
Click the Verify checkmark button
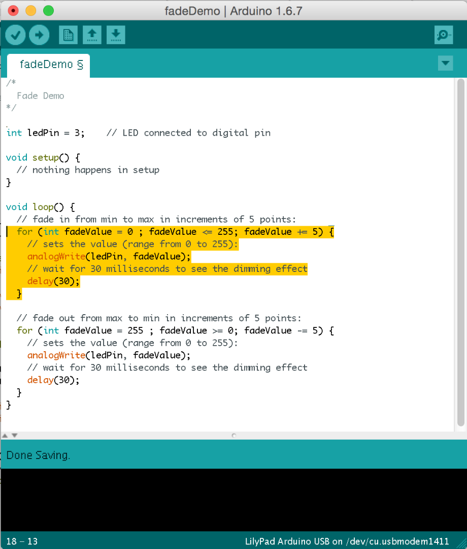point(15,35)
